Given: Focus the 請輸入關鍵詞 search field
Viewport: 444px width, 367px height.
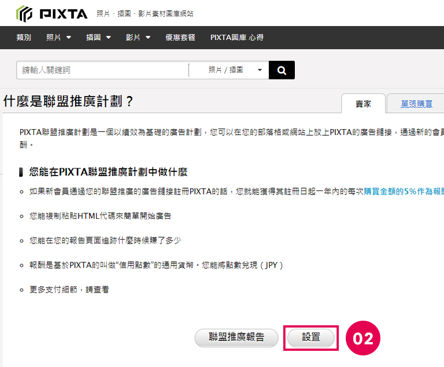Looking at the screenshot, I should [102, 70].
